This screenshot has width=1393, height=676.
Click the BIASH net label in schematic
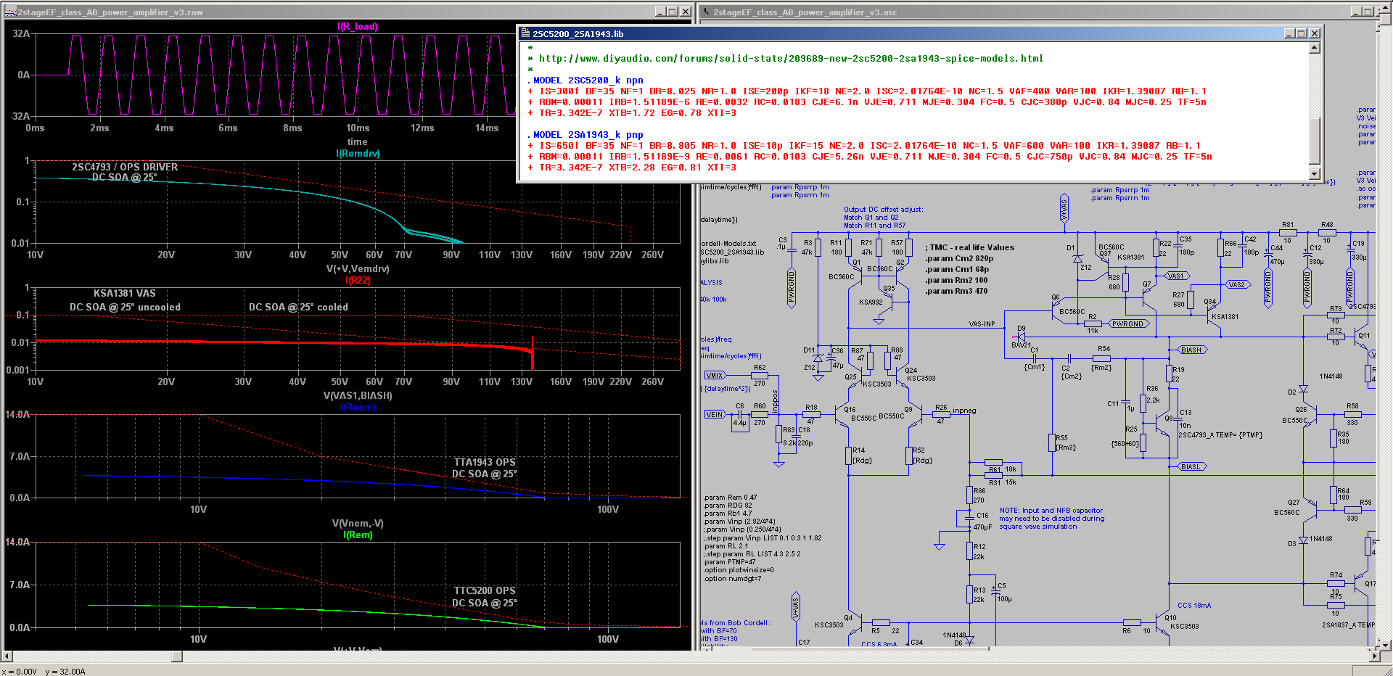[1191, 350]
